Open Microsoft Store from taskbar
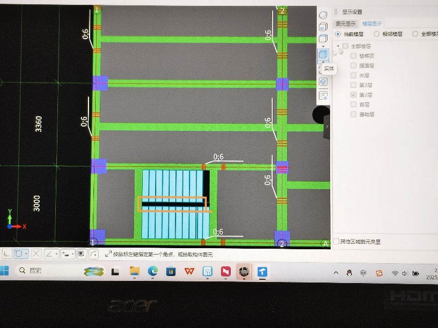This screenshot has width=438, height=328. (x=171, y=271)
